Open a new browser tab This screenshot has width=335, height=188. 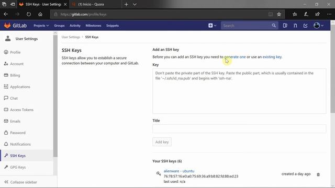click(x=126, y=4)
